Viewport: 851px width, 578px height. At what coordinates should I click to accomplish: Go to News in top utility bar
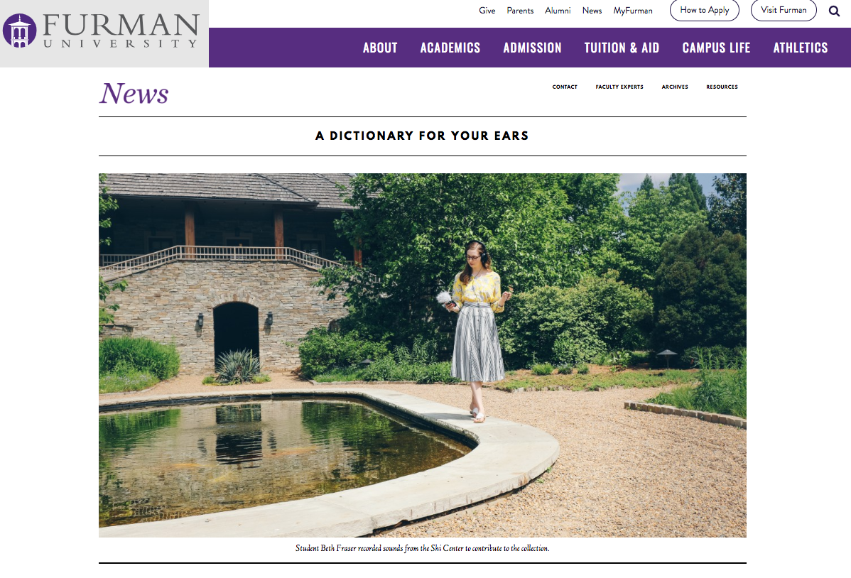click(592, 11)
